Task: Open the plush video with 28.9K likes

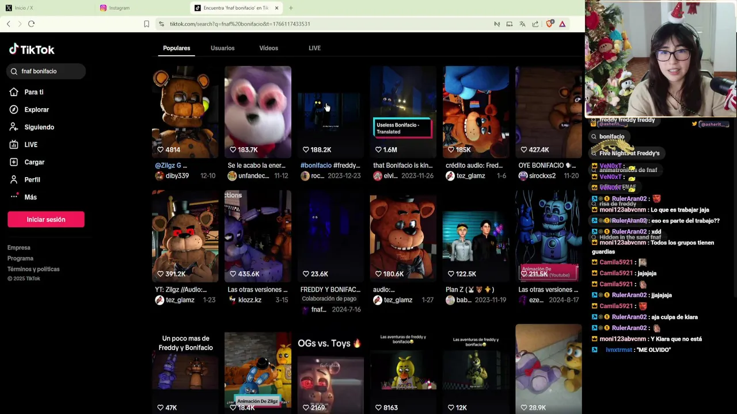Action: point(548,369)
